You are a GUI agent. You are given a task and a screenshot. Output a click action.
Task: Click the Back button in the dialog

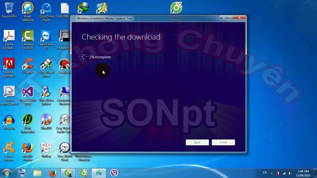(x=197, y=142)
